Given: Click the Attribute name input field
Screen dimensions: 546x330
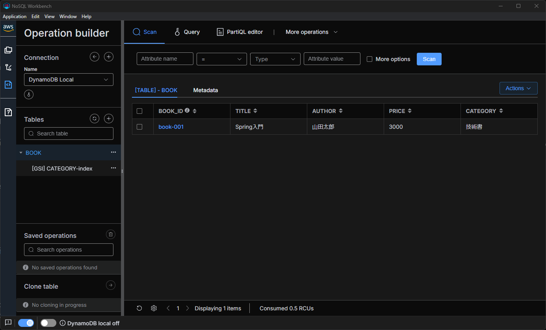Looking at the screenshot, I should tap(165, 59).
